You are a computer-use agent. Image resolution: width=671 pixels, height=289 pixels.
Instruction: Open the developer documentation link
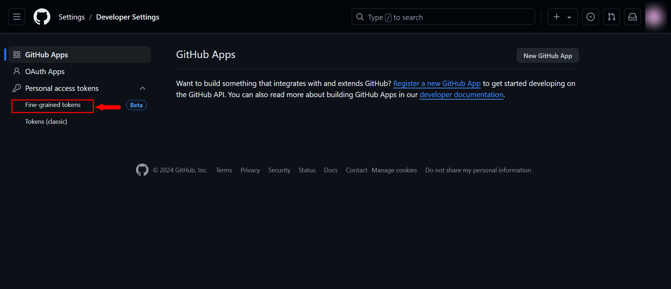[x=461, y=95]
